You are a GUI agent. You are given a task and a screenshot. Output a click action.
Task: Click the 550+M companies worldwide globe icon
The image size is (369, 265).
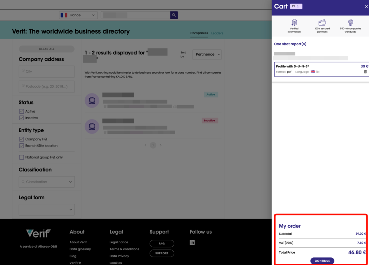tap(350, 22)
